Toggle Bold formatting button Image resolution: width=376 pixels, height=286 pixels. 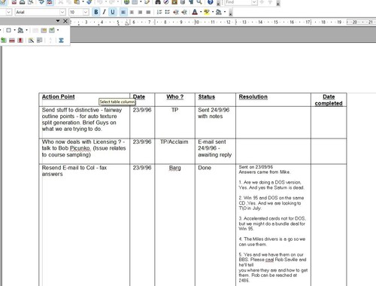(x=96, y=12)
